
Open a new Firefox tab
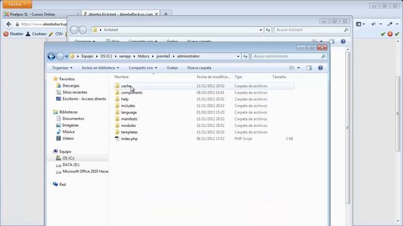click(166, 14)
